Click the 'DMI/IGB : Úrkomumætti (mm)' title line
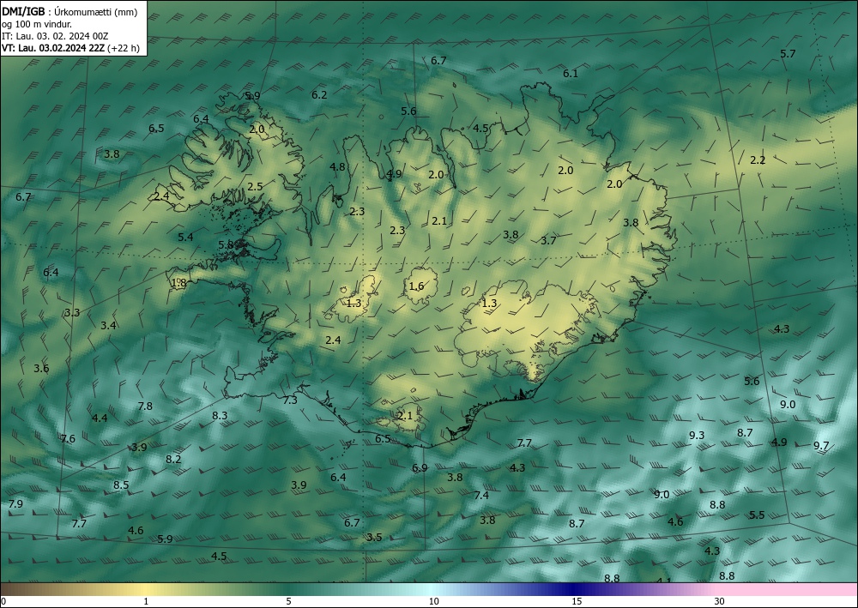Viewport: 858px width, 608px height. 69,11
